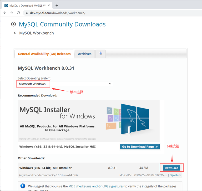Screen dimensions: 202x191
Task: Open the information icon tab
Action: [x=100, y=54]
